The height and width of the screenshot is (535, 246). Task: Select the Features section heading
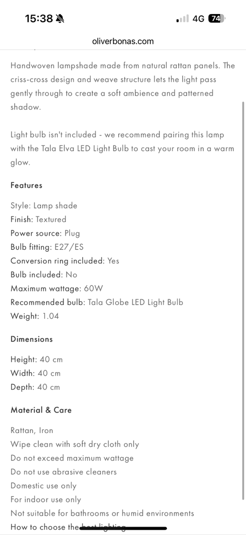pos(27,185)
